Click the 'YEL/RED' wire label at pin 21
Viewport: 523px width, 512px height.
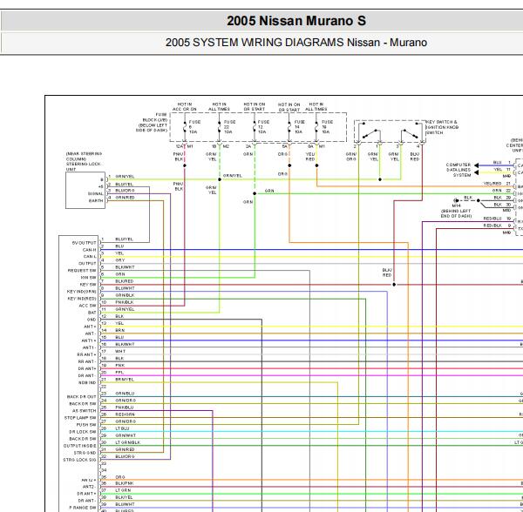492,184
